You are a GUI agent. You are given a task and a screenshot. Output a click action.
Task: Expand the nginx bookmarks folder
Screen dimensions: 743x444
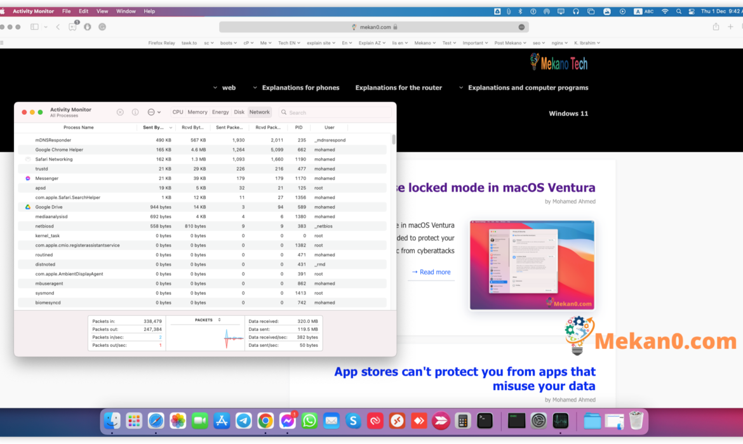[x=559, y=42]
